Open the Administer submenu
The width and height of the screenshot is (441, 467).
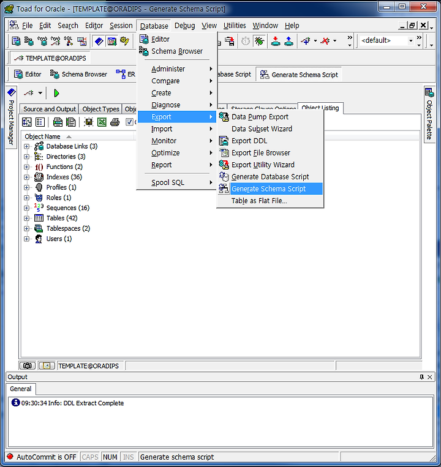coord(177,69)
